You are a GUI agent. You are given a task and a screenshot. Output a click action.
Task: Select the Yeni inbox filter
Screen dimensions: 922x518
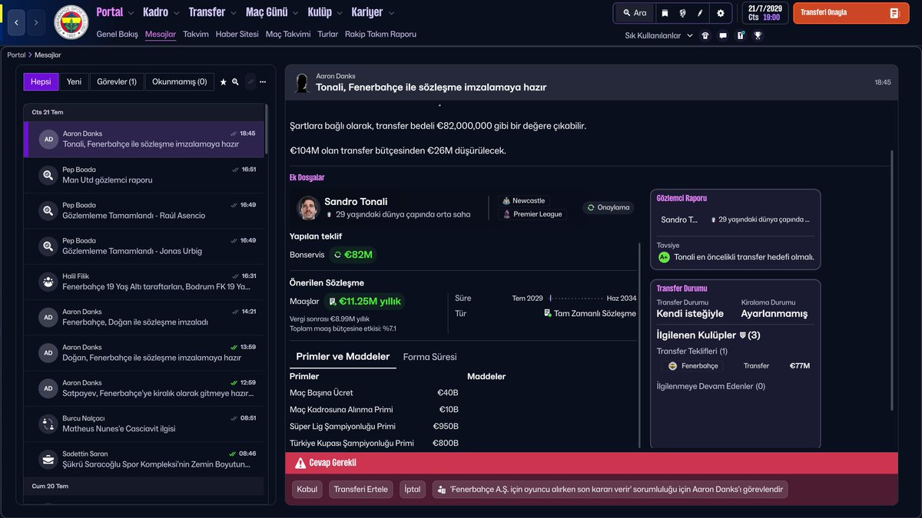(x=74, y=82)
